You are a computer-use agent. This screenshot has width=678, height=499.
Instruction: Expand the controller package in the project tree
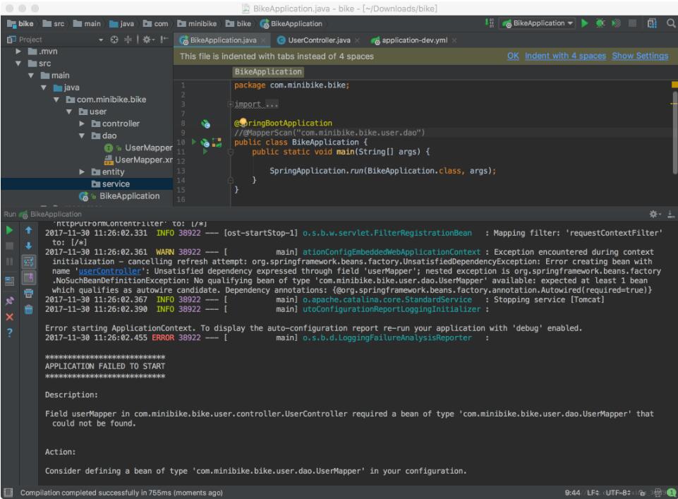[83, 124]
